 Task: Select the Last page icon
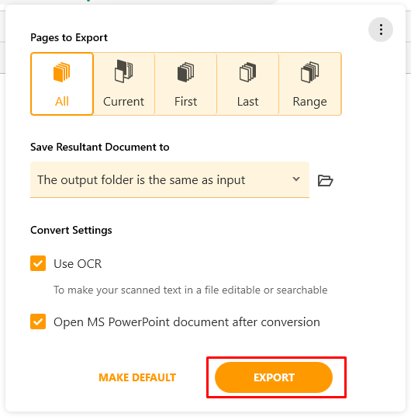point(247,72)
